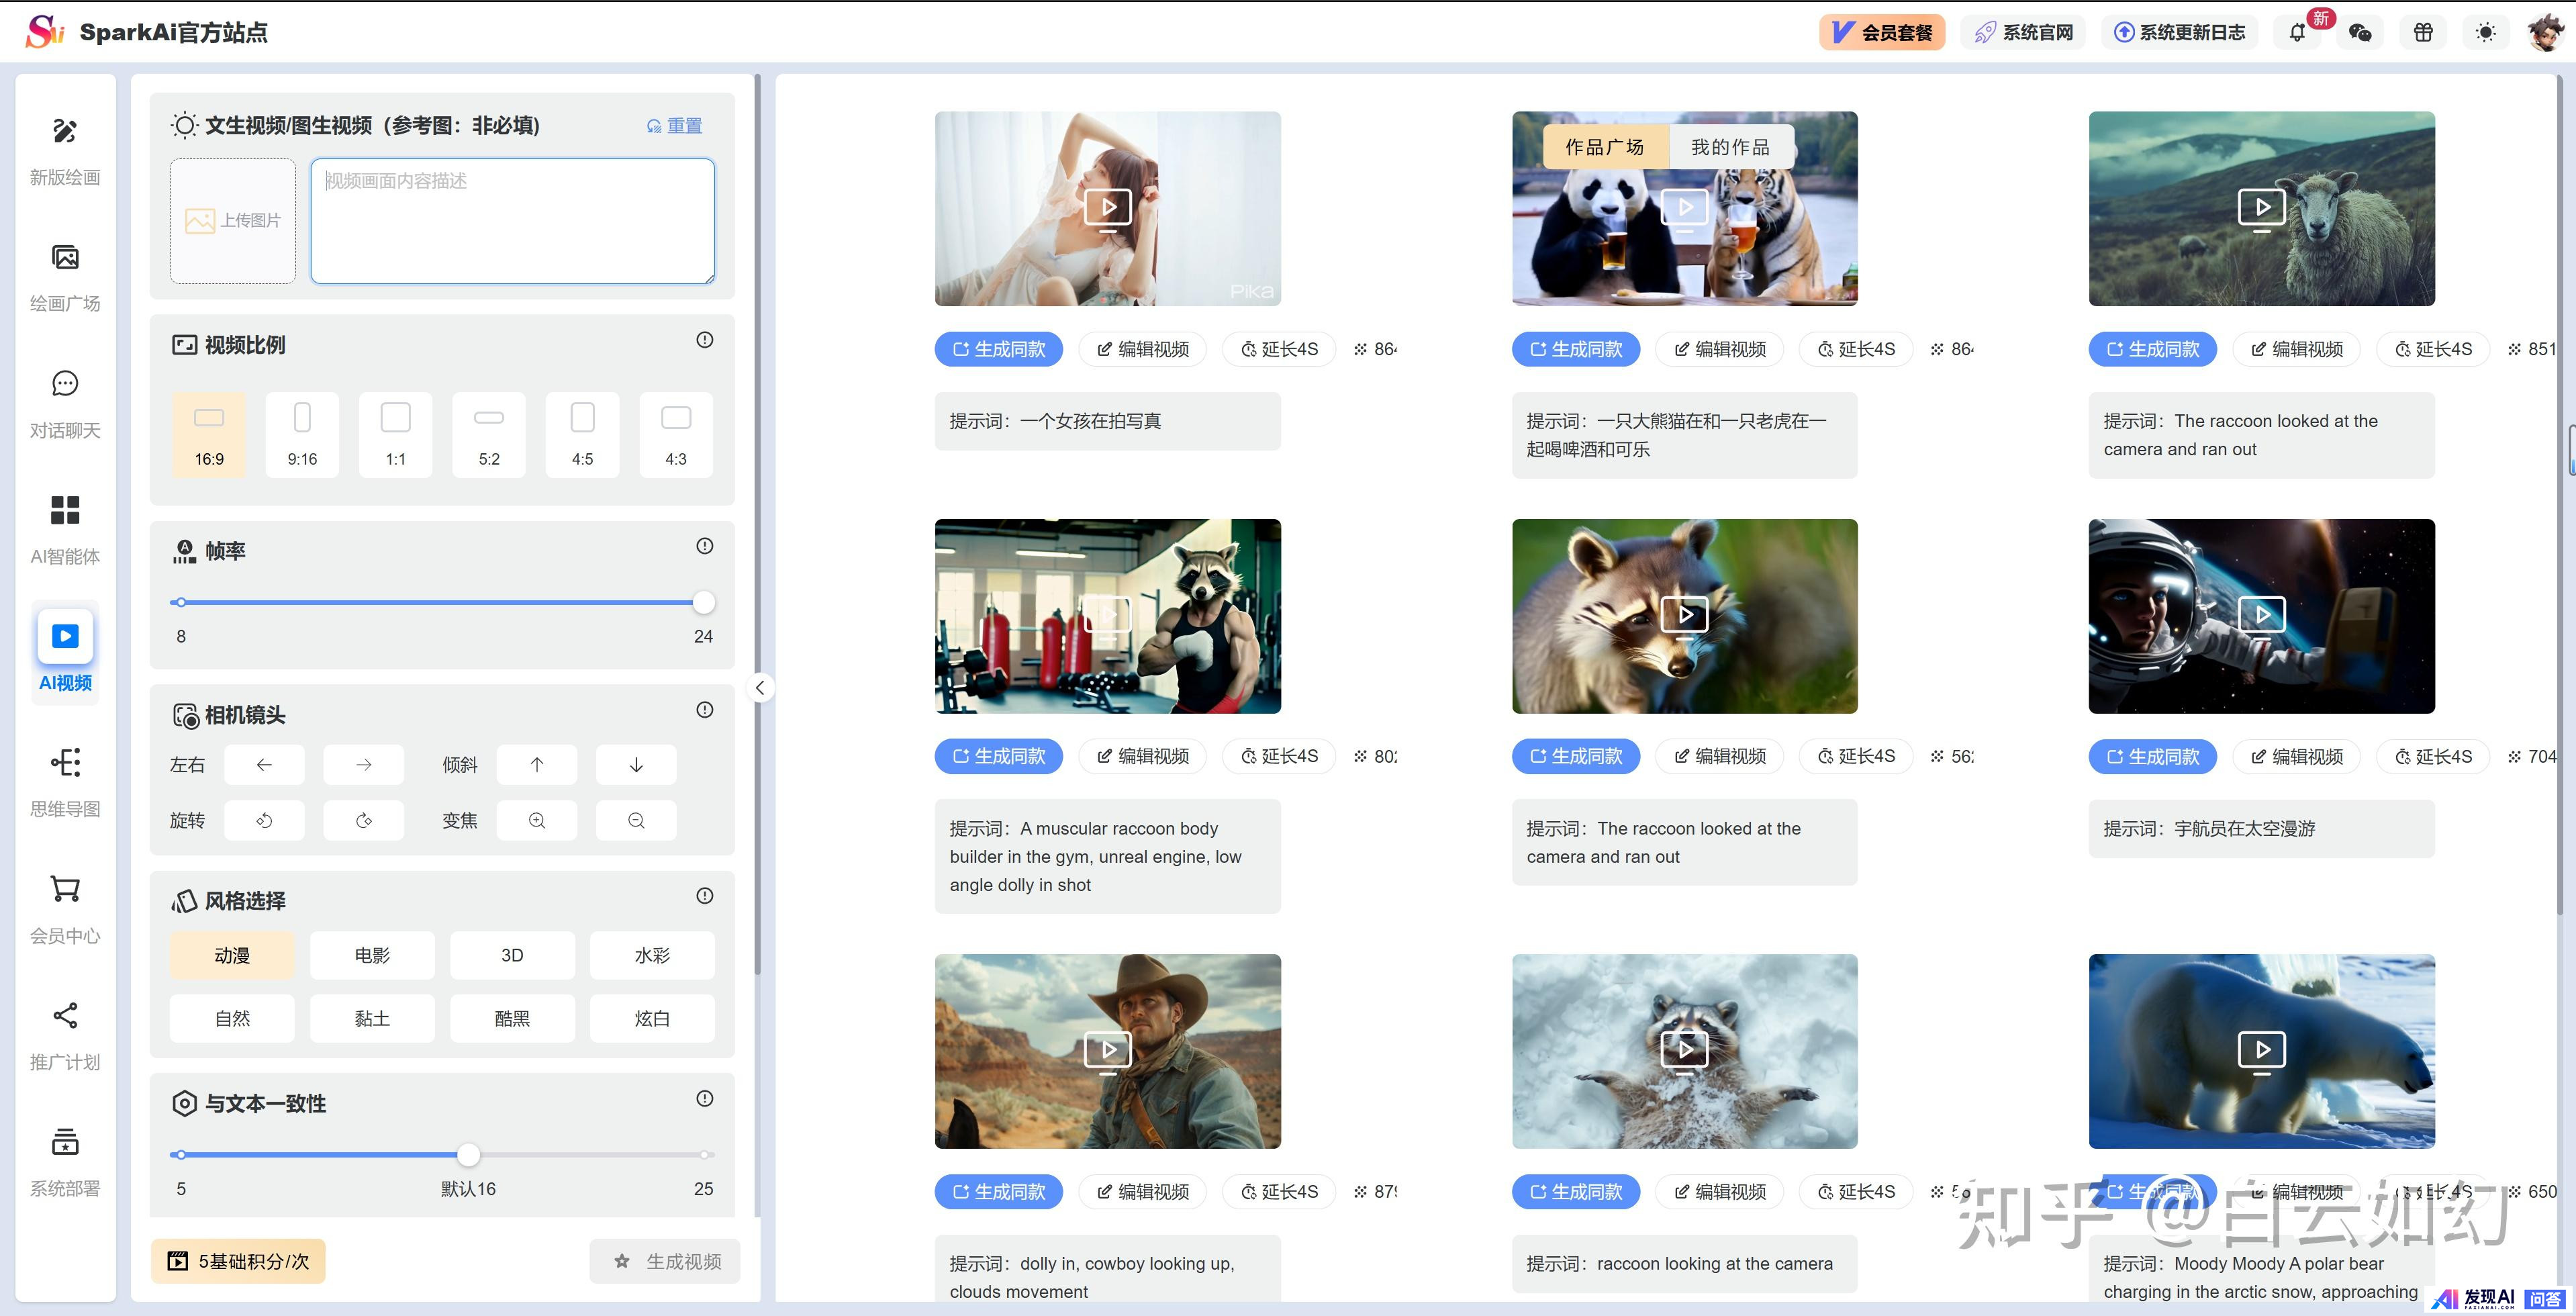Select the 9:16 video ratio option
2576x1316 pixels.
coord(302,434)
